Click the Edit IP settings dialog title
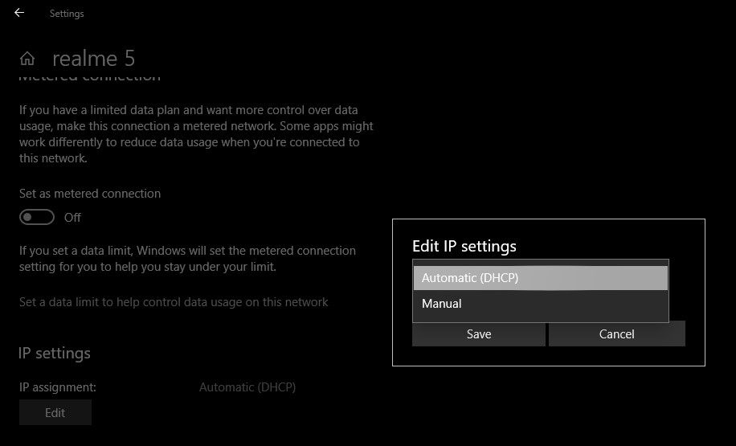Screen dimensions: 736x446 coord(464,246)
